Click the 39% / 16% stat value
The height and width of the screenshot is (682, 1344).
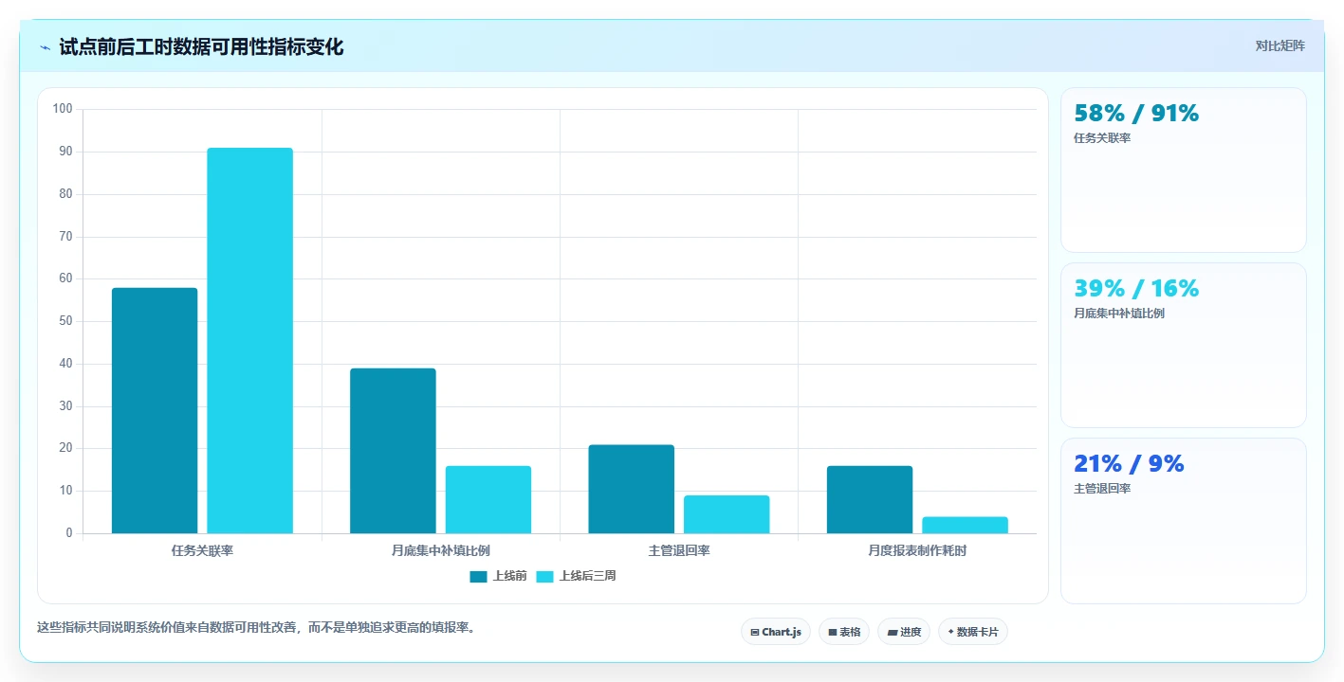coord(1136,288)
